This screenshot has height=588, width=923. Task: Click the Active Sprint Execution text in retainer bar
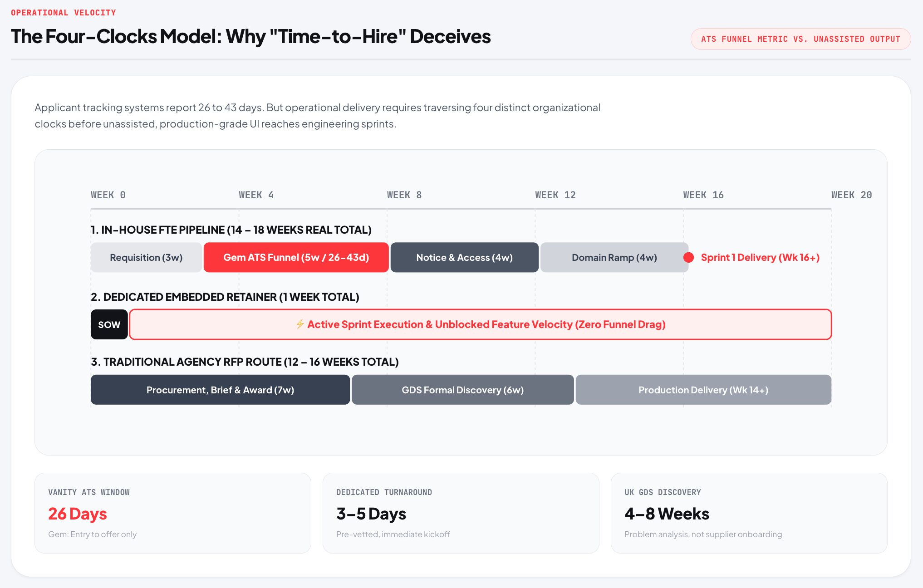[486, 324]
